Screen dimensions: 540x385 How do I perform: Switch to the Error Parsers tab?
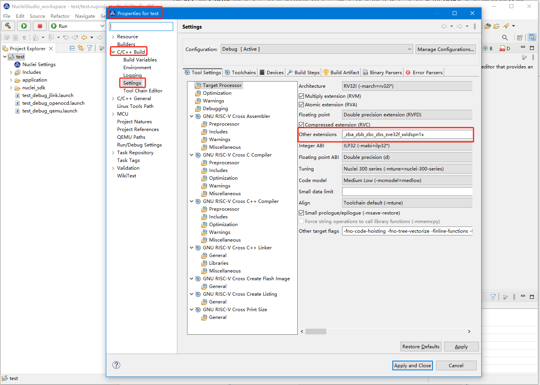point(424,72)
